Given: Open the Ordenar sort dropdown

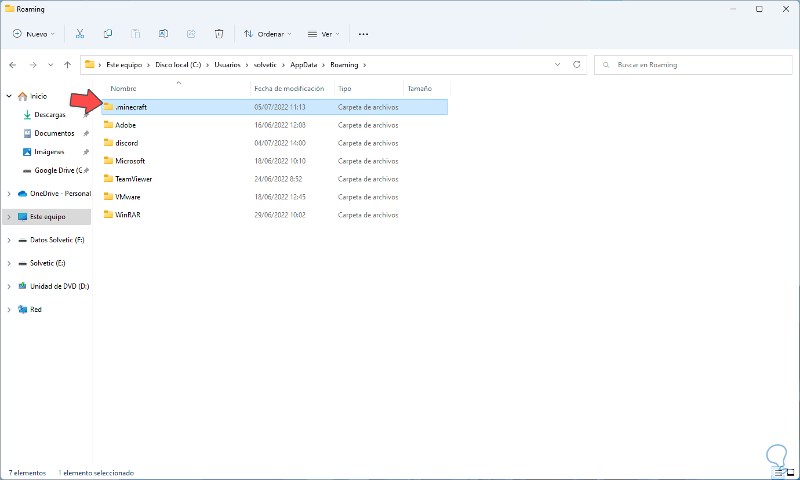Looking at the screenshot, I should click(x=268, y=34).
